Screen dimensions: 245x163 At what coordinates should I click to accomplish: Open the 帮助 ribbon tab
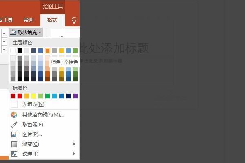[28, 20]
